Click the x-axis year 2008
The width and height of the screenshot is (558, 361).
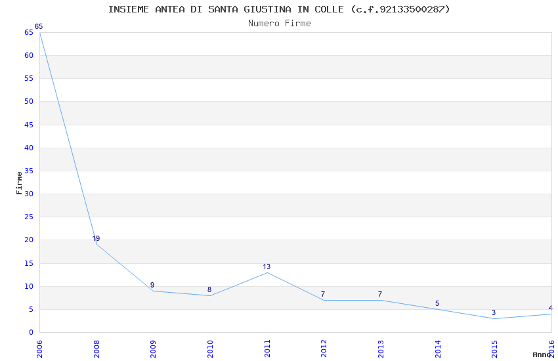(x=97, y=349)
